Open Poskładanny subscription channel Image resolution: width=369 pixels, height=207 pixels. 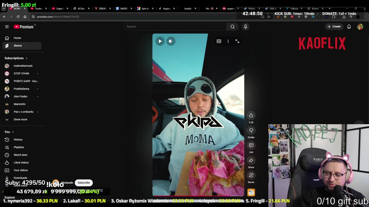coord(22,89)
